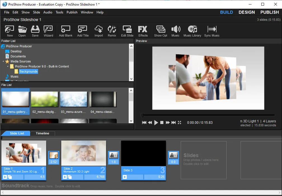Open a show with the Open icon
Screen dimensions: 282x196
(x=22, y=31)
